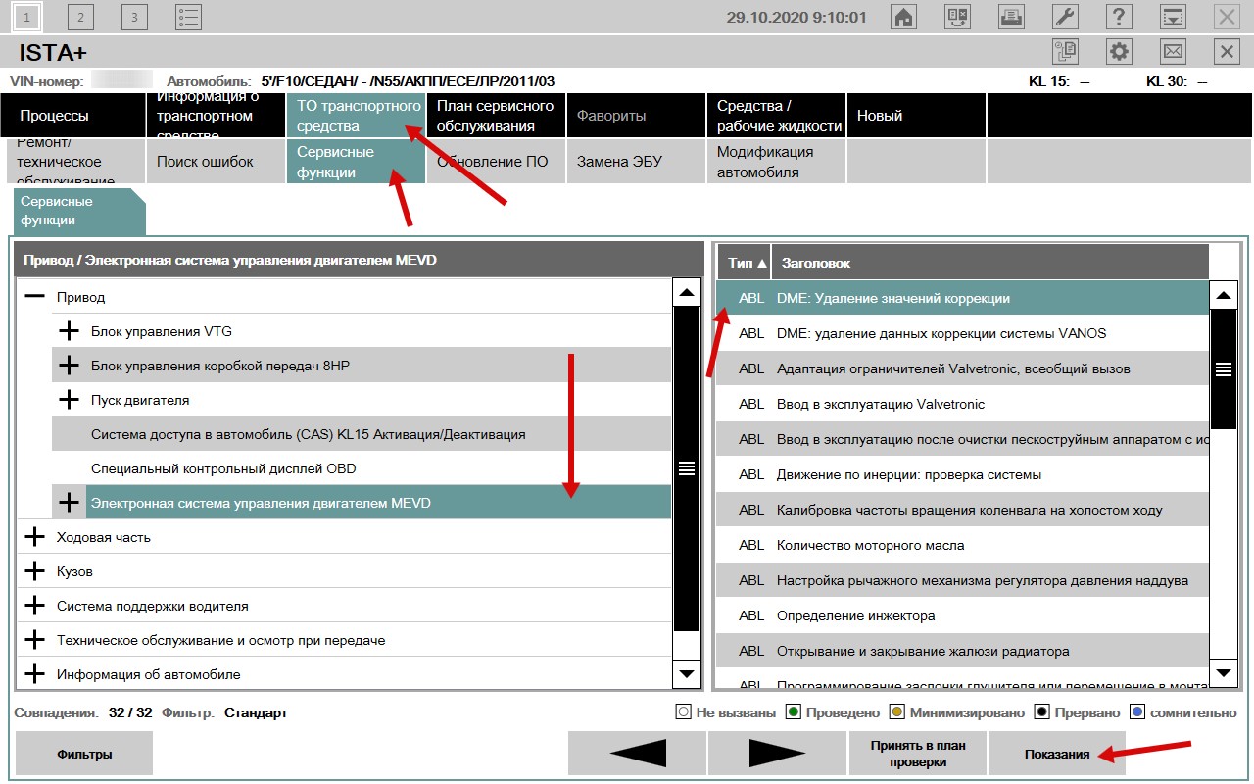The image size is (1254, 784).
Task: Click the envelope mail icon
Action: click(x=1173, y=51)
